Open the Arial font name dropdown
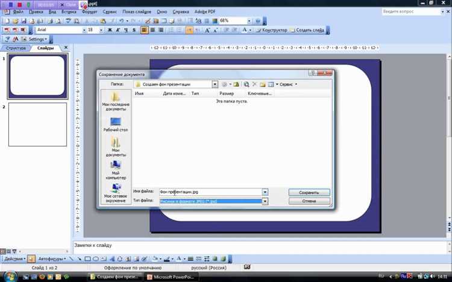This screenshot has height=282, width=452. pos(84,30)
